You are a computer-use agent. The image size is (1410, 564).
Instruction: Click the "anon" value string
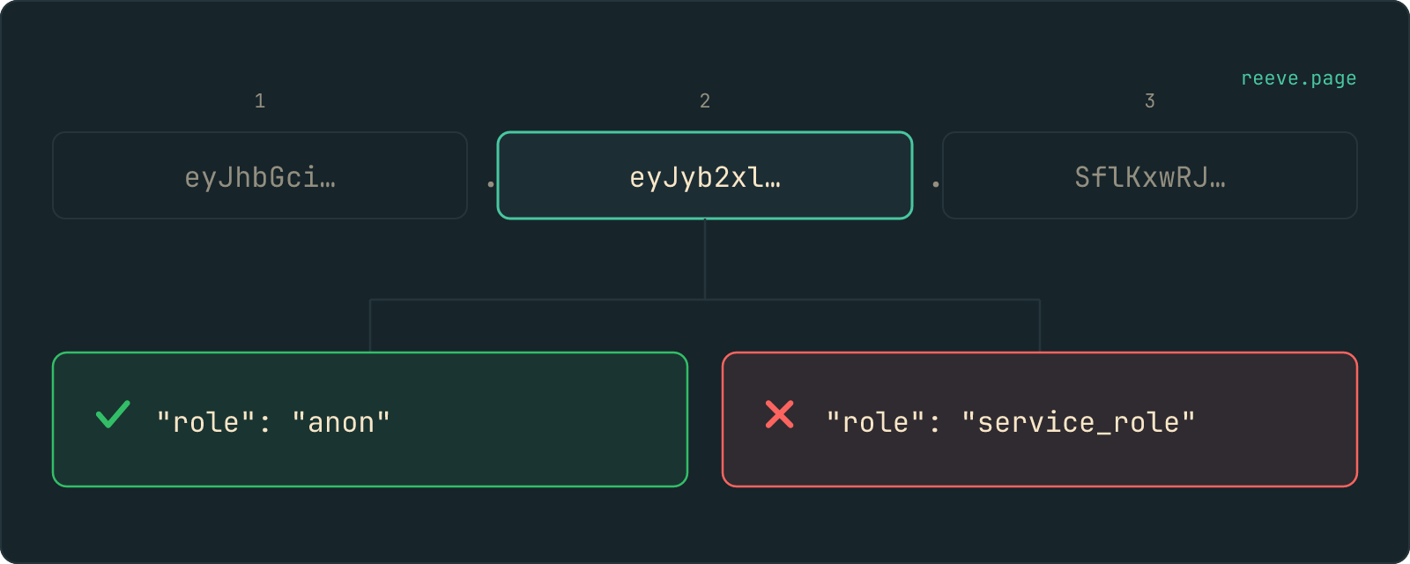click(x=341, y=422)
